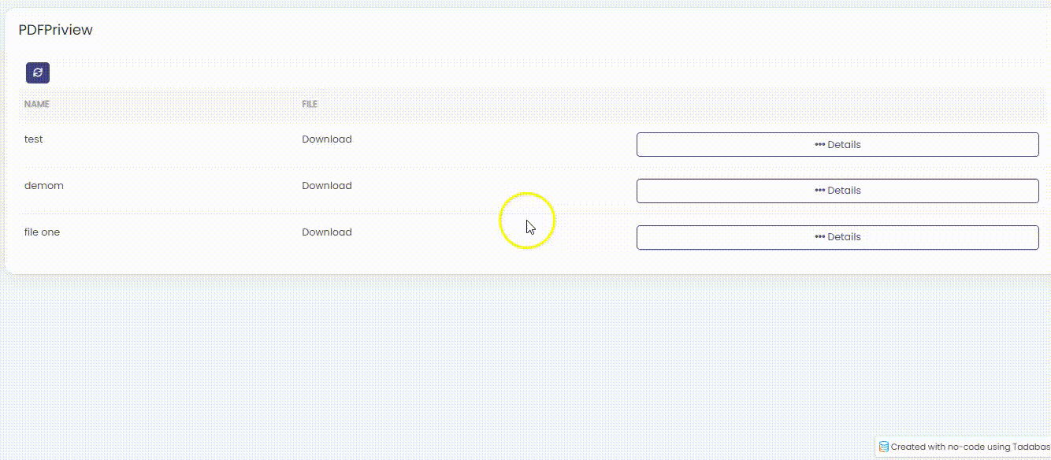Click the ellipsis icon in file one row

pos(819,237)
